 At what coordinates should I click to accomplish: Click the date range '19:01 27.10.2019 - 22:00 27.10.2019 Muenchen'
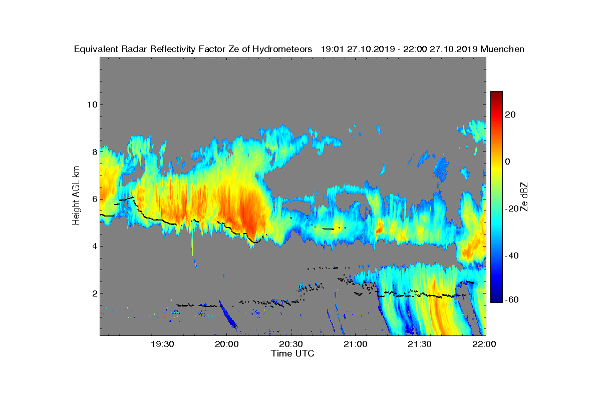click(423, 49)
